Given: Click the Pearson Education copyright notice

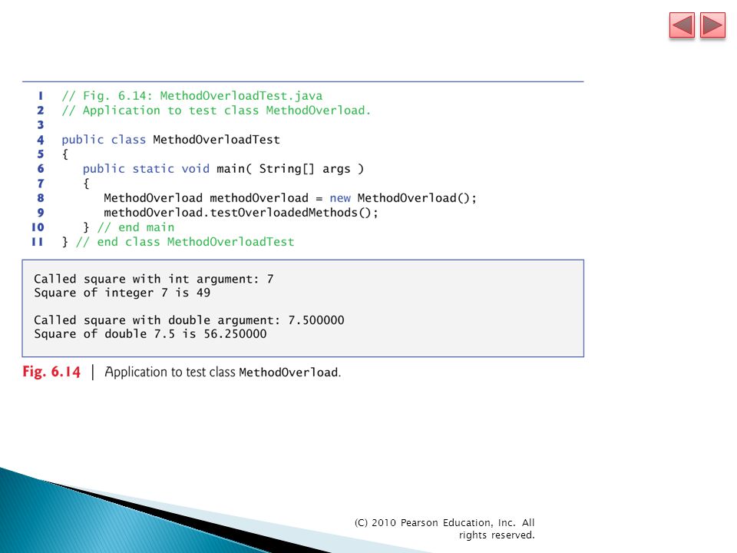Looking at the screenshot, I should (445, 528).
